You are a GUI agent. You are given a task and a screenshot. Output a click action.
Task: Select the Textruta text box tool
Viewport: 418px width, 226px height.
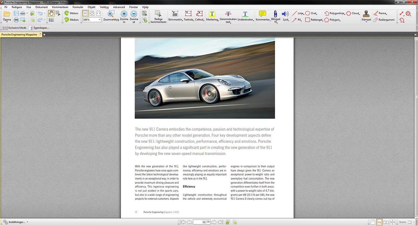coord(189,16)
